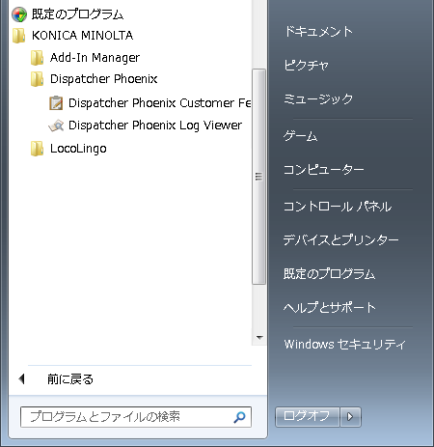Open Dispatcher Phoenix Log Viewer icon
Screen dimensions: 434x447
(x=56, y=126)
